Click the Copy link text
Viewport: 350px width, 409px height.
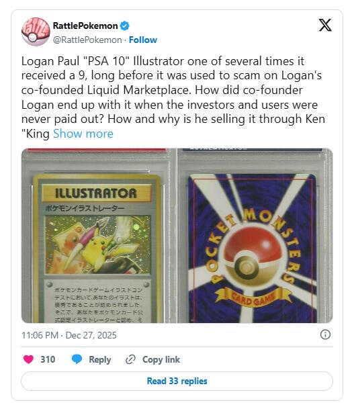[161, 359]
